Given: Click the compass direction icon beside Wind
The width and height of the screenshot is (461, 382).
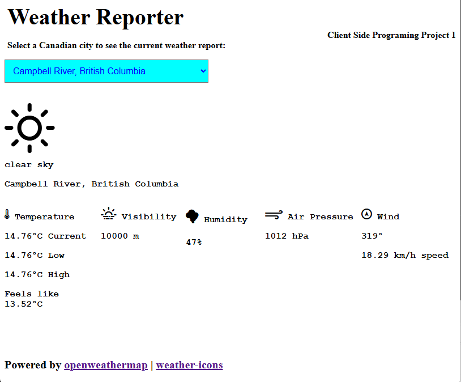Looking at the screenshot, I should tap(366, 214).
